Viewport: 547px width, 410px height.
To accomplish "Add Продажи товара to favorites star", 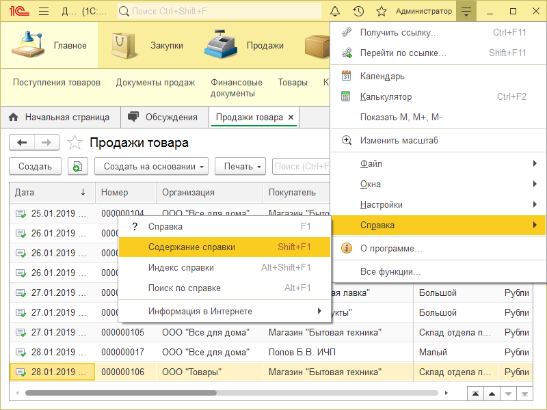I will (x=75, y=143).
